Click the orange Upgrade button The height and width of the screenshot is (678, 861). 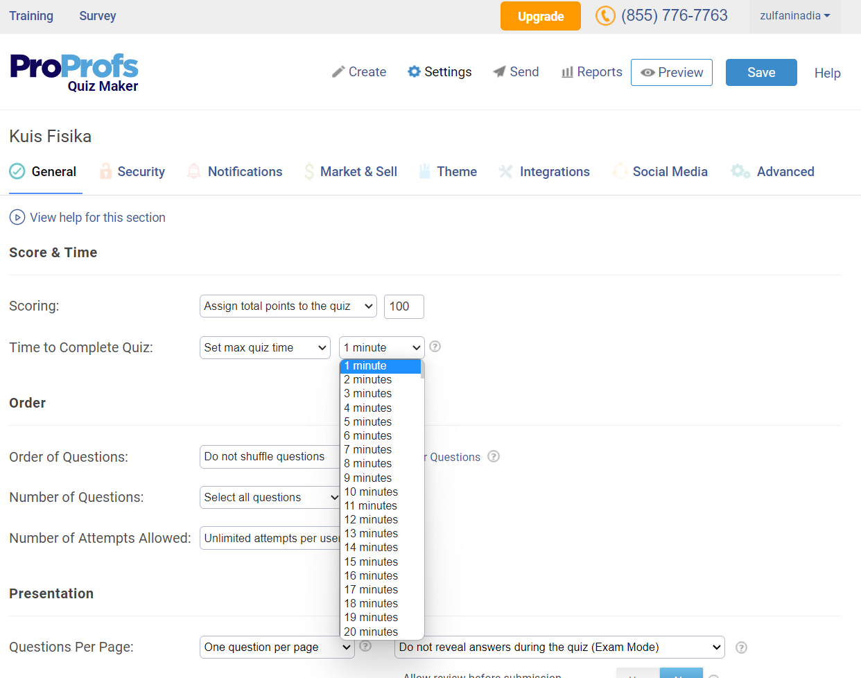click(x=540, y=17)
